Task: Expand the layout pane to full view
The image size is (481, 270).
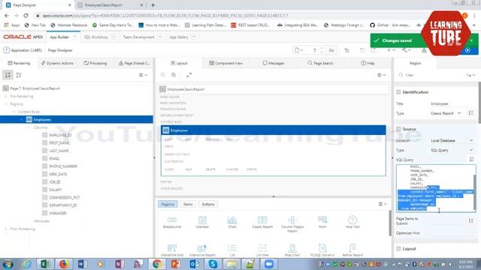Action: pyautogui.click(x=189, y=75)
